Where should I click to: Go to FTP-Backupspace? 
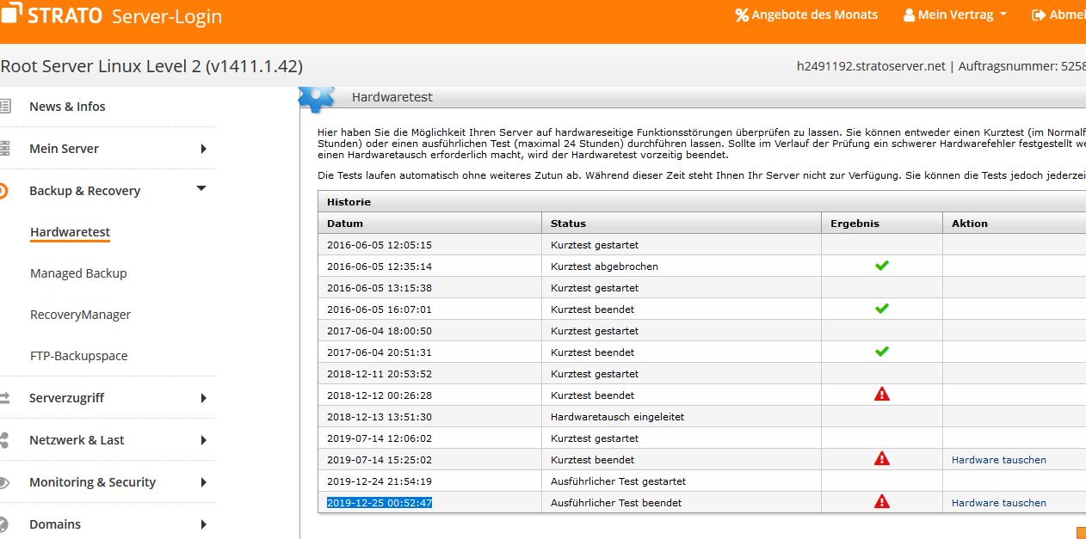78,356
